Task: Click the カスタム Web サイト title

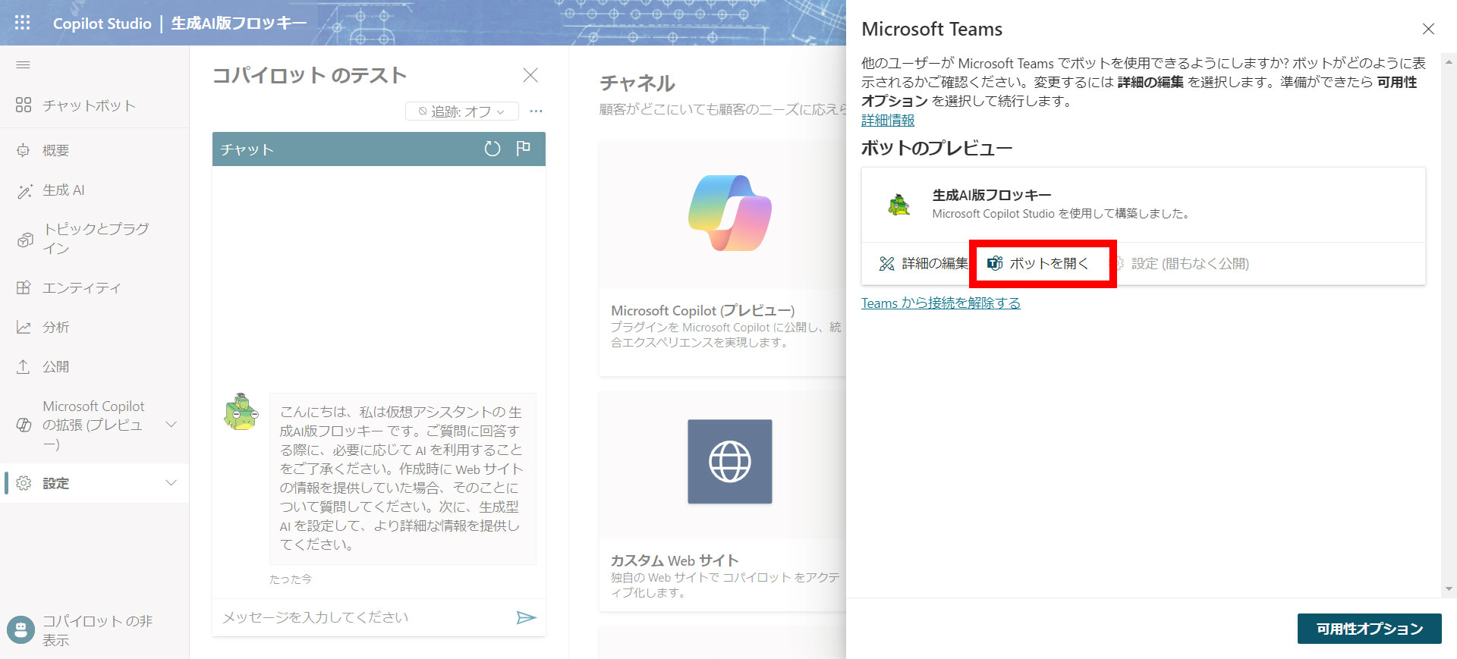Action: tap(675, 560)
